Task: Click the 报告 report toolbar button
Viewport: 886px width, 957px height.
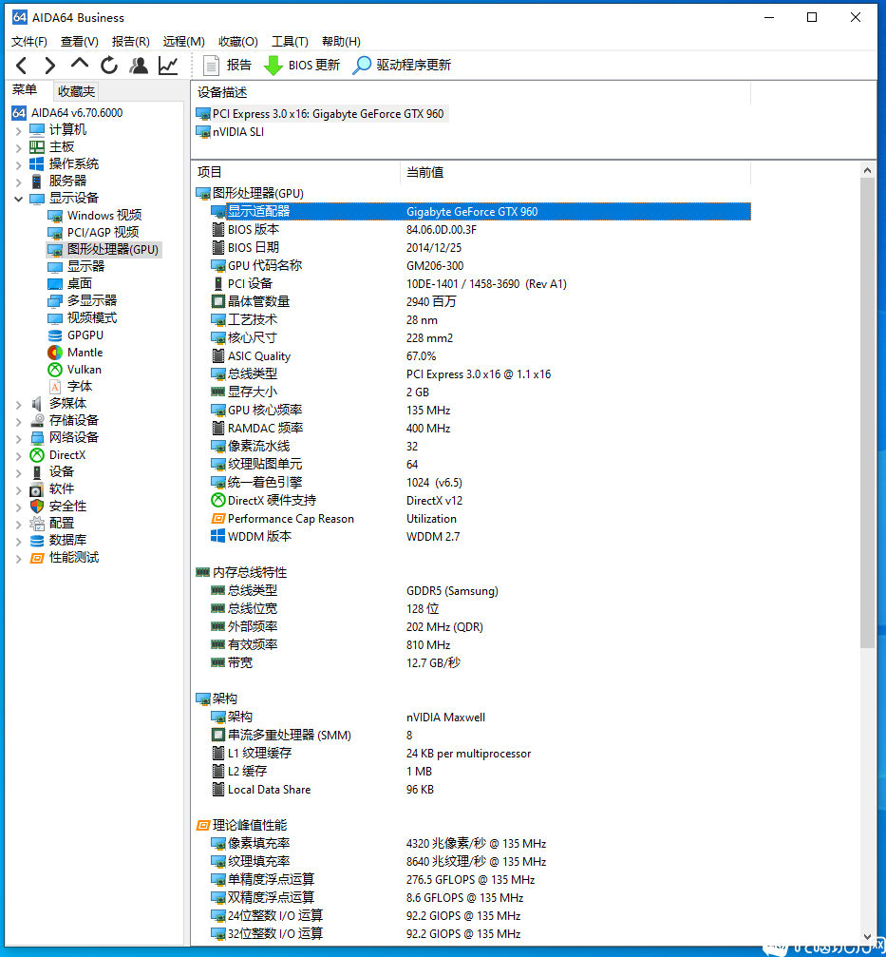Action: [x=228, y=66]
